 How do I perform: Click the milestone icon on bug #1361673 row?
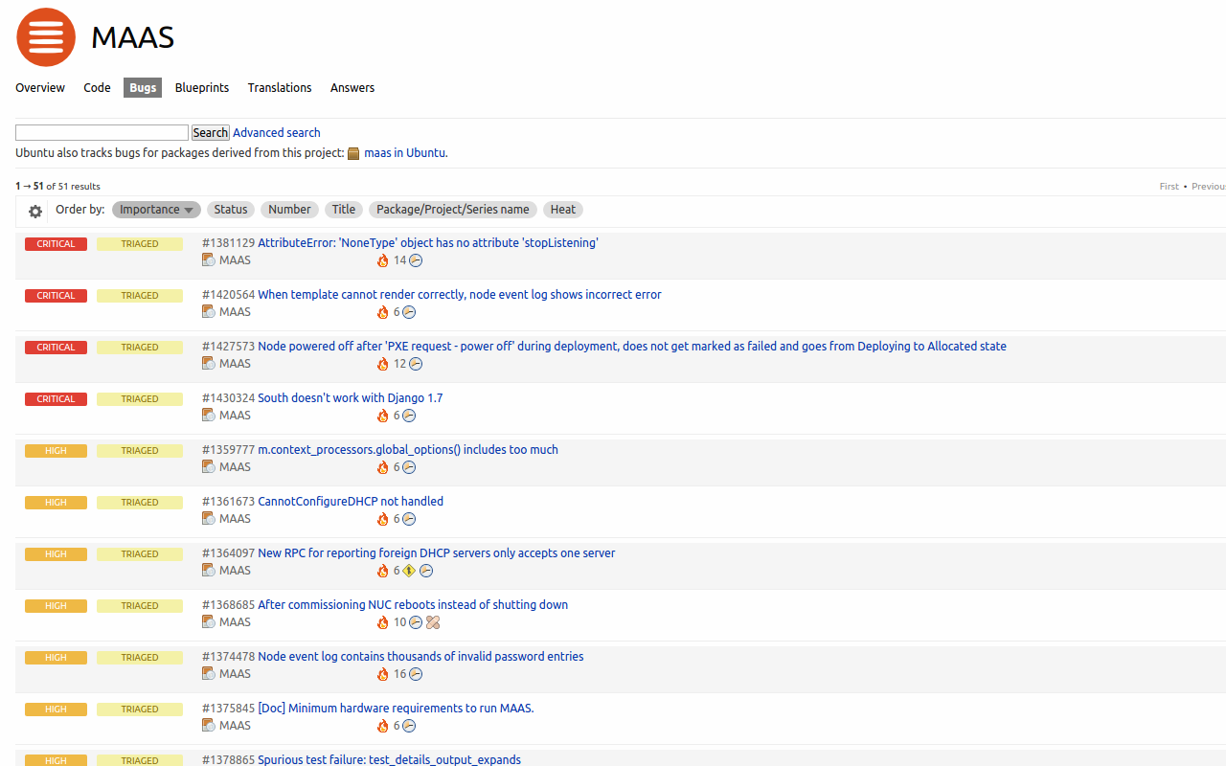click(x=409, y=519)
